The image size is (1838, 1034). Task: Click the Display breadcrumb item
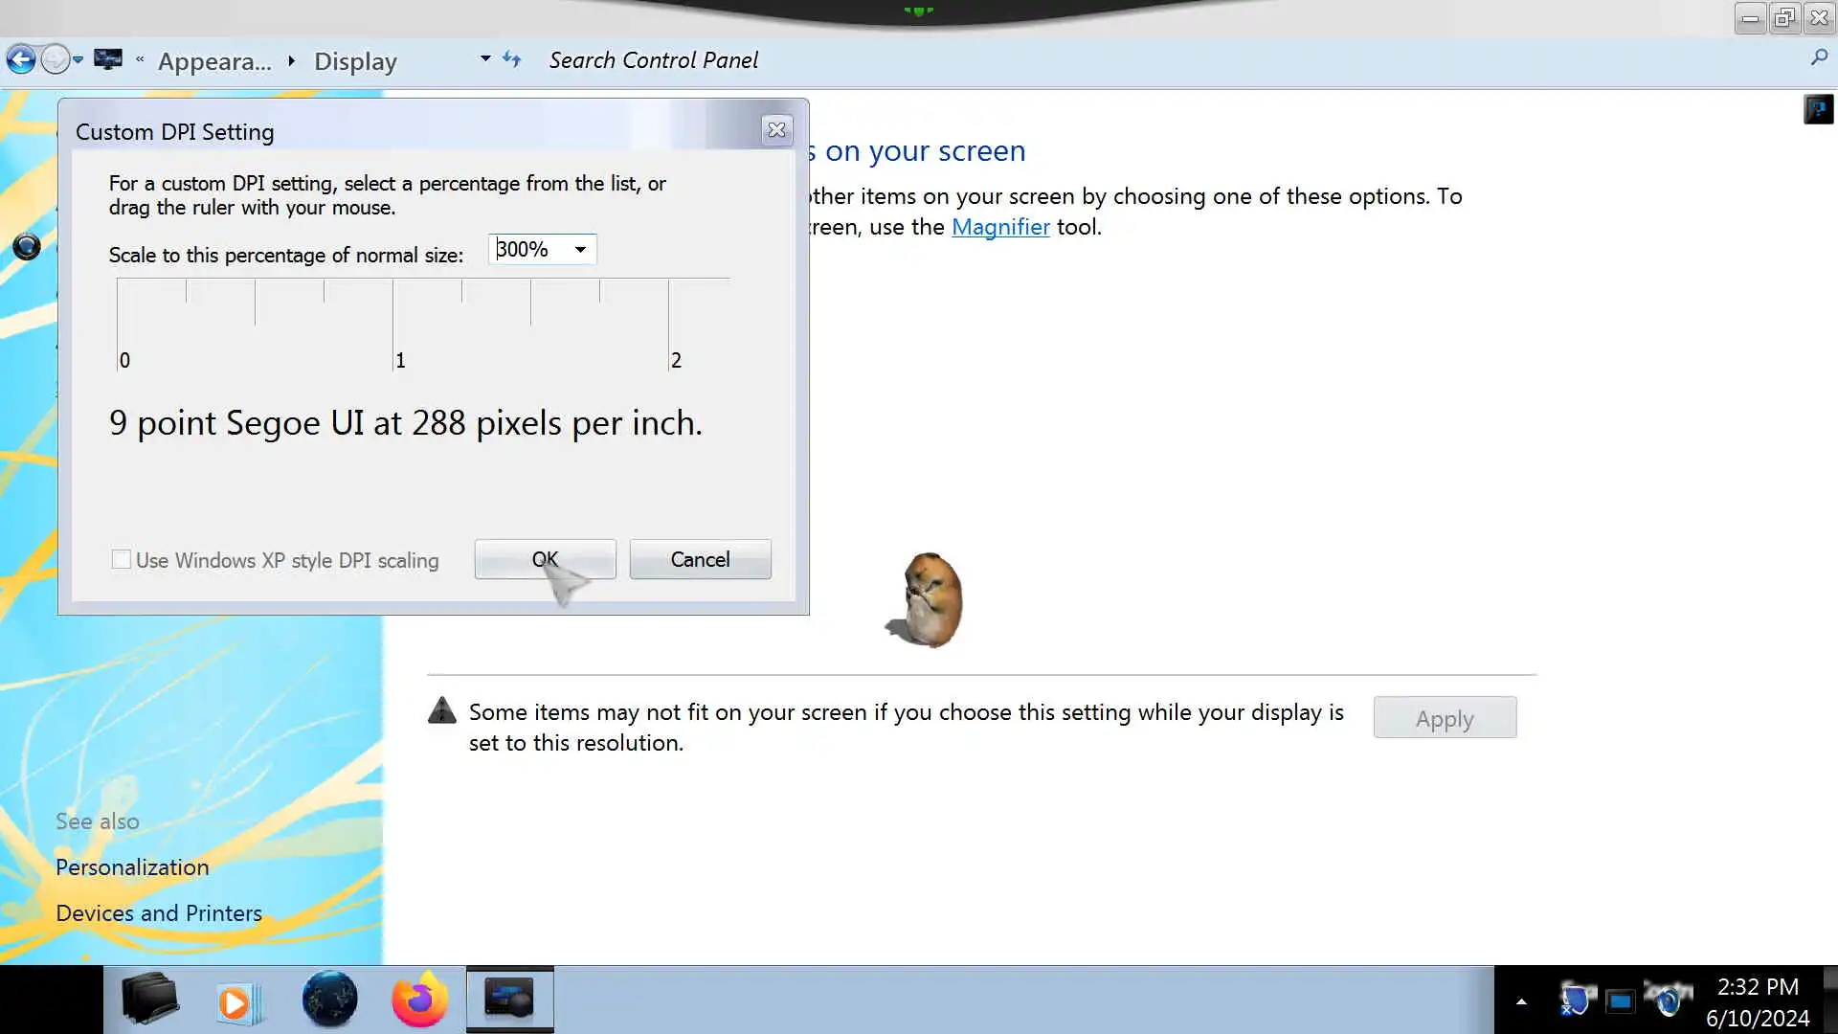pyautogui.click(x=355, y=61)
